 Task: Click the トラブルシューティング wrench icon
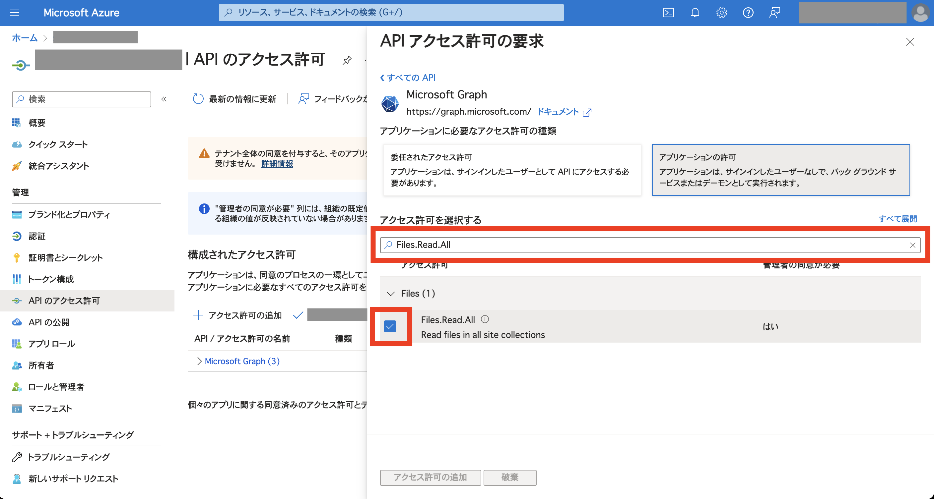(x=17, y=457)
